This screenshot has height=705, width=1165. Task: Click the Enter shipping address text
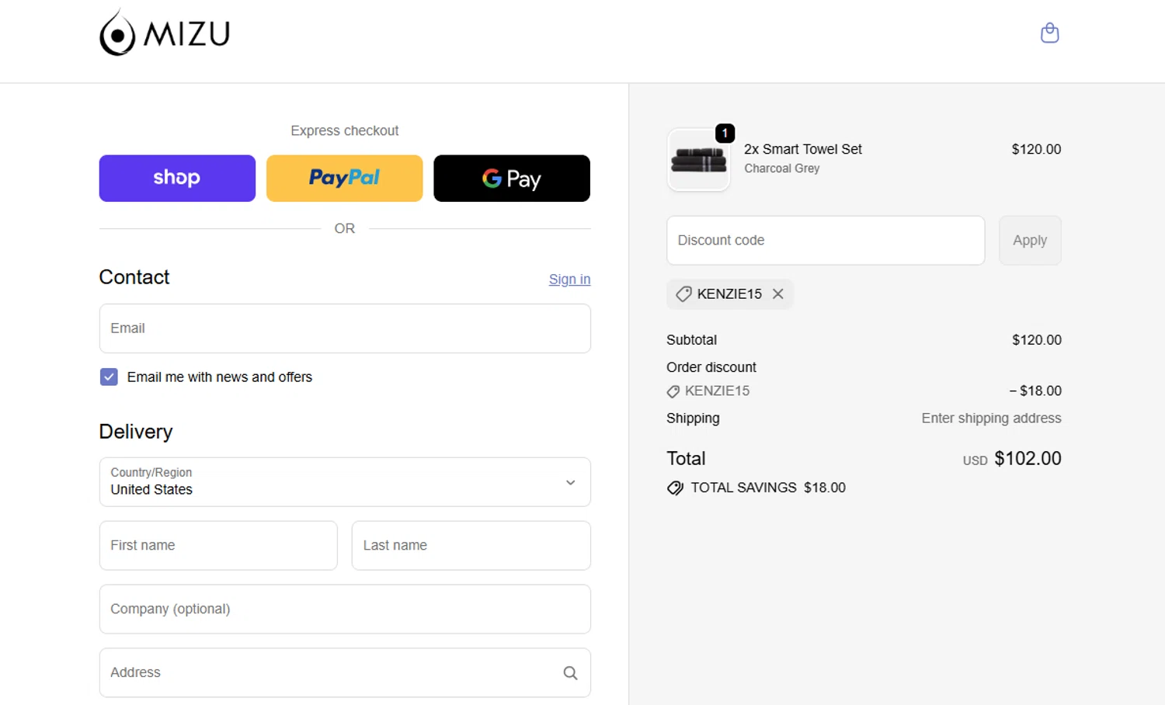tap(991, 418)
